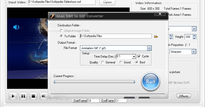Choose Good quality
The image size is (205, 107).
[x=121, y=62]
